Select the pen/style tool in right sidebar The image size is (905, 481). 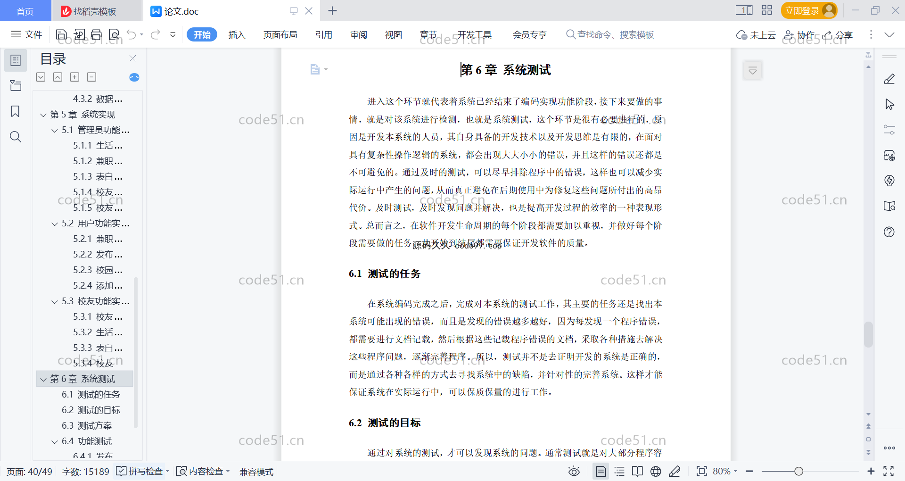pos(889,79)
